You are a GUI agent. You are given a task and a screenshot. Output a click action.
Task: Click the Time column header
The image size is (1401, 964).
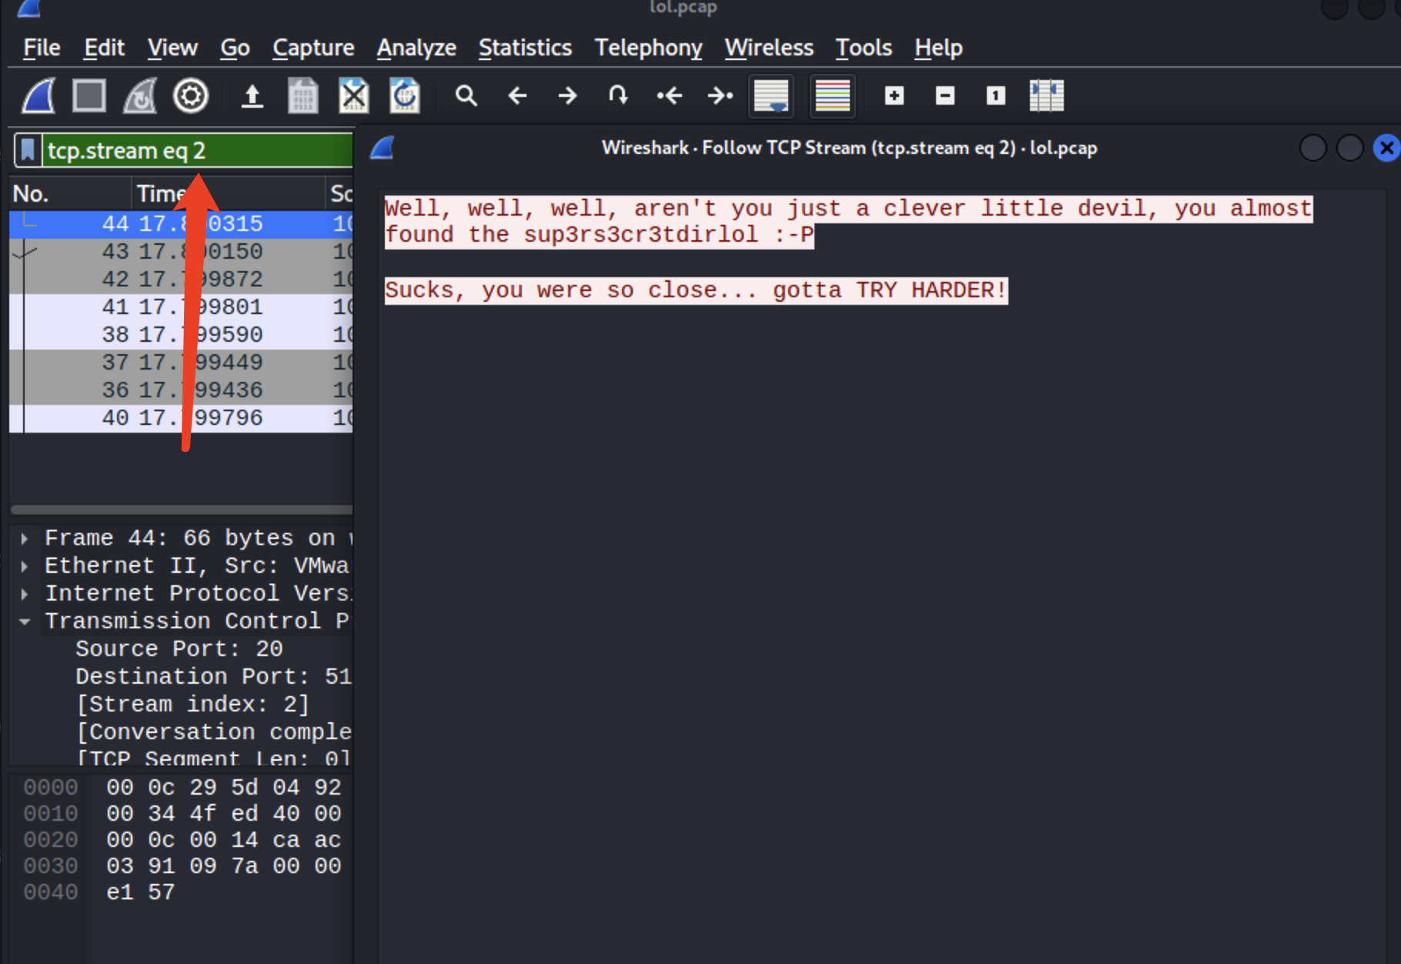[162, 193]
